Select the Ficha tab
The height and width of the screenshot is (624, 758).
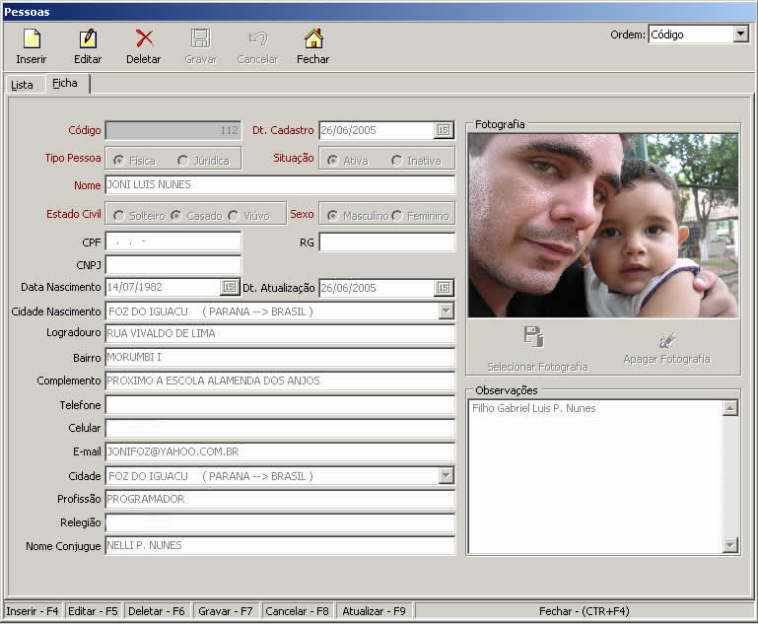(65, 84)
